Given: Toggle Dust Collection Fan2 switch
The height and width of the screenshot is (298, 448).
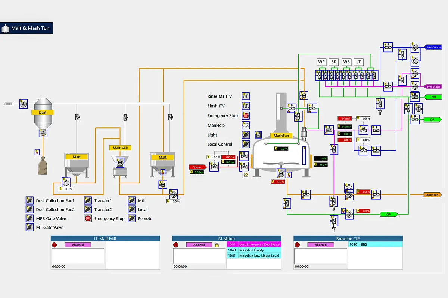Looking at the screenshot, I should (x=29, y=210).
